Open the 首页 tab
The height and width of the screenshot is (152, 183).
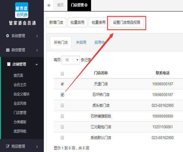(60, 5)
